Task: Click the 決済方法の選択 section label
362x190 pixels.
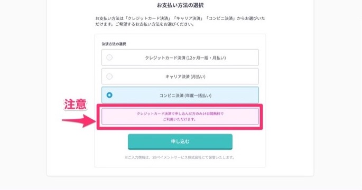Action: pos(114,44)
